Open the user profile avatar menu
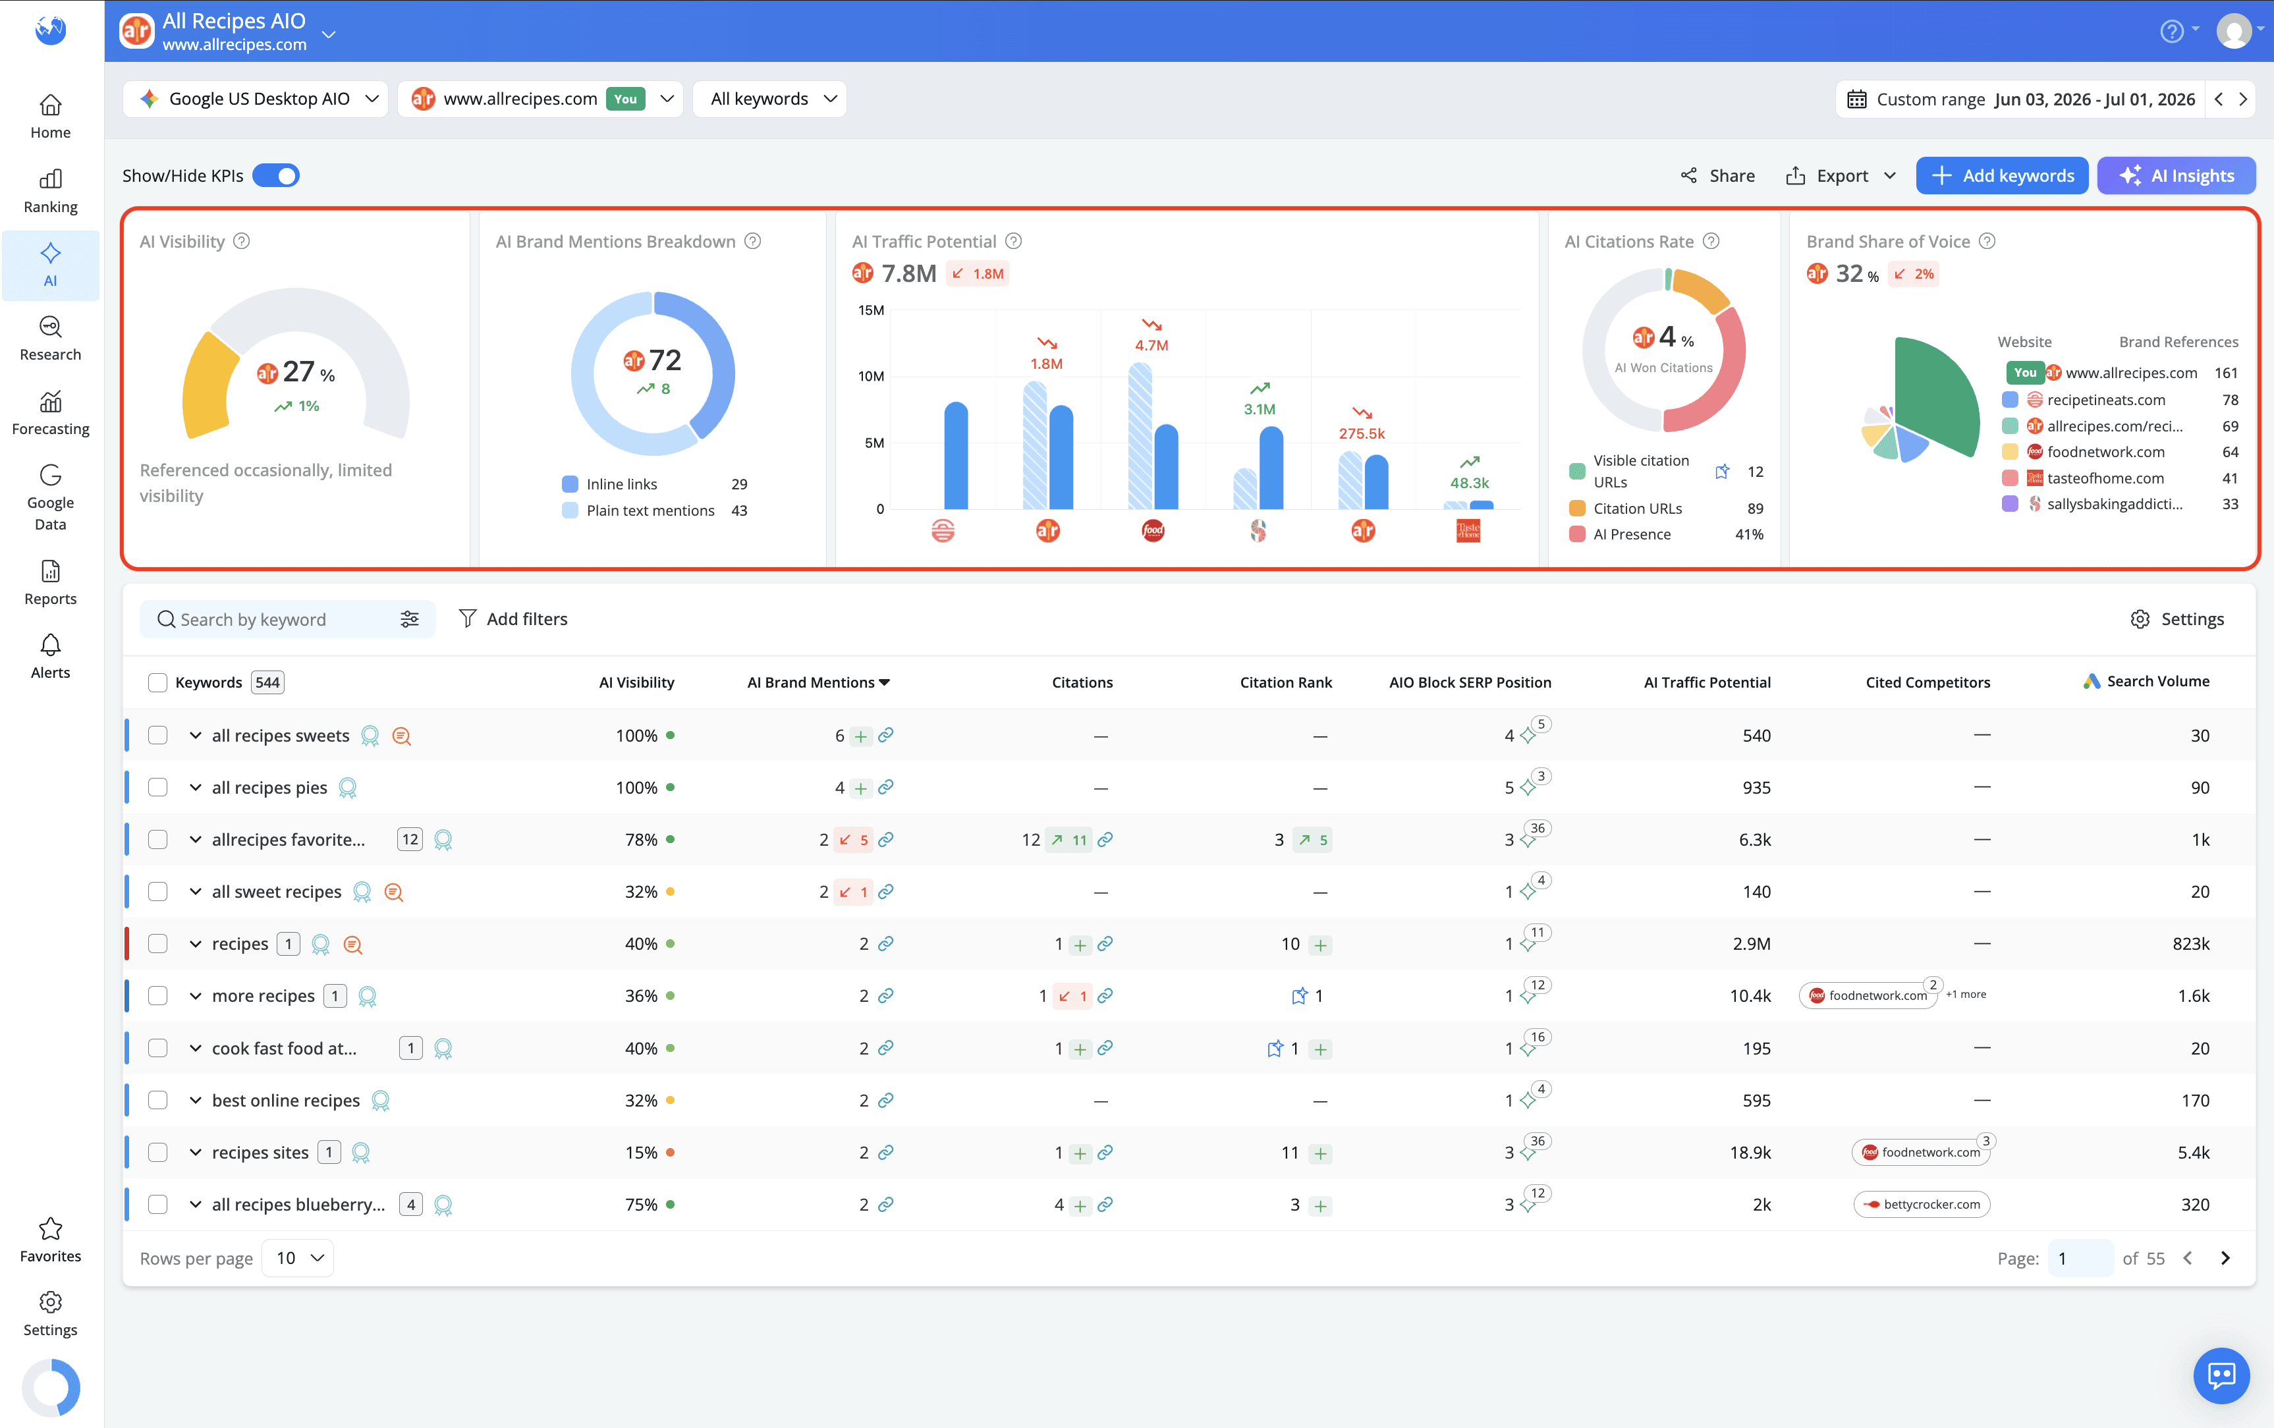This screenshot has height=1428, width=2274. [2233, 31]
